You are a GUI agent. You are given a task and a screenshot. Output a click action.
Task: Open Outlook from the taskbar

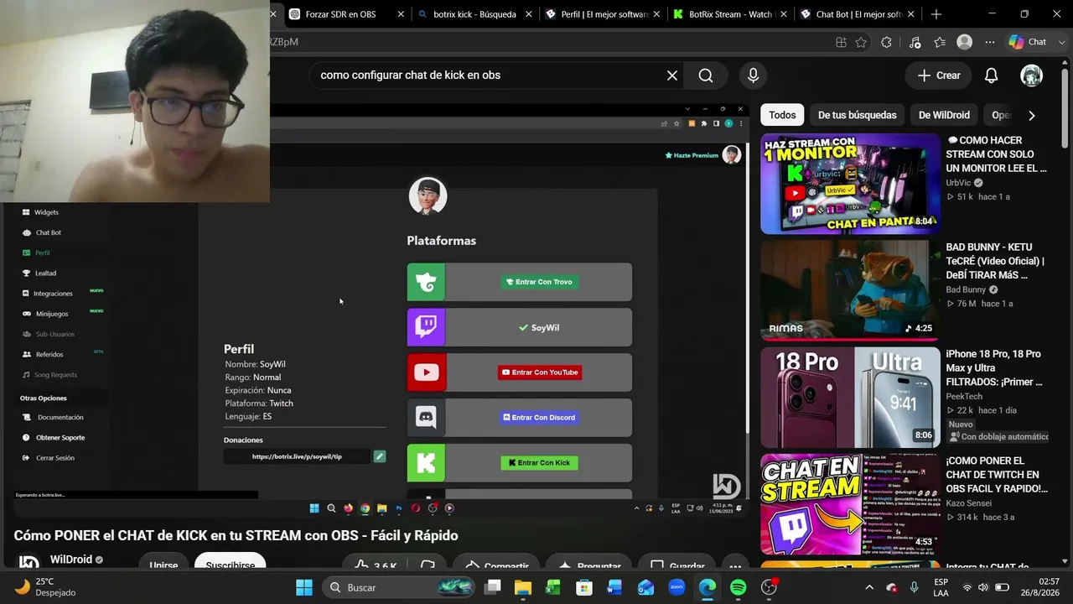pos(645,587)
